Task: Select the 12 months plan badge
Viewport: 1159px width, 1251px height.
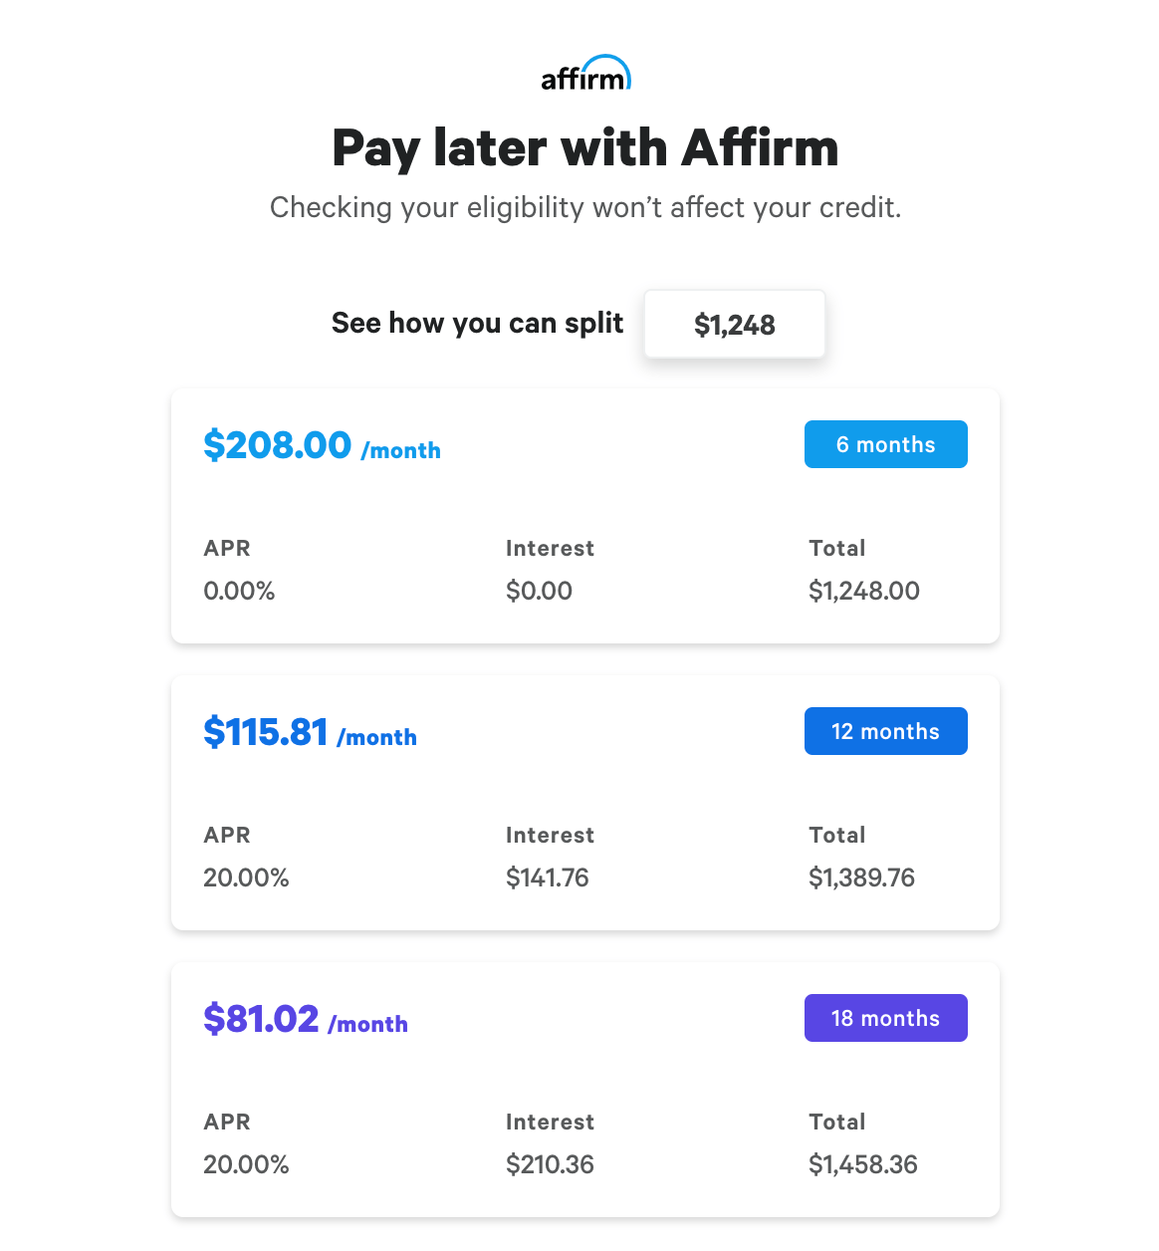Action: click(x=885, y=731)
